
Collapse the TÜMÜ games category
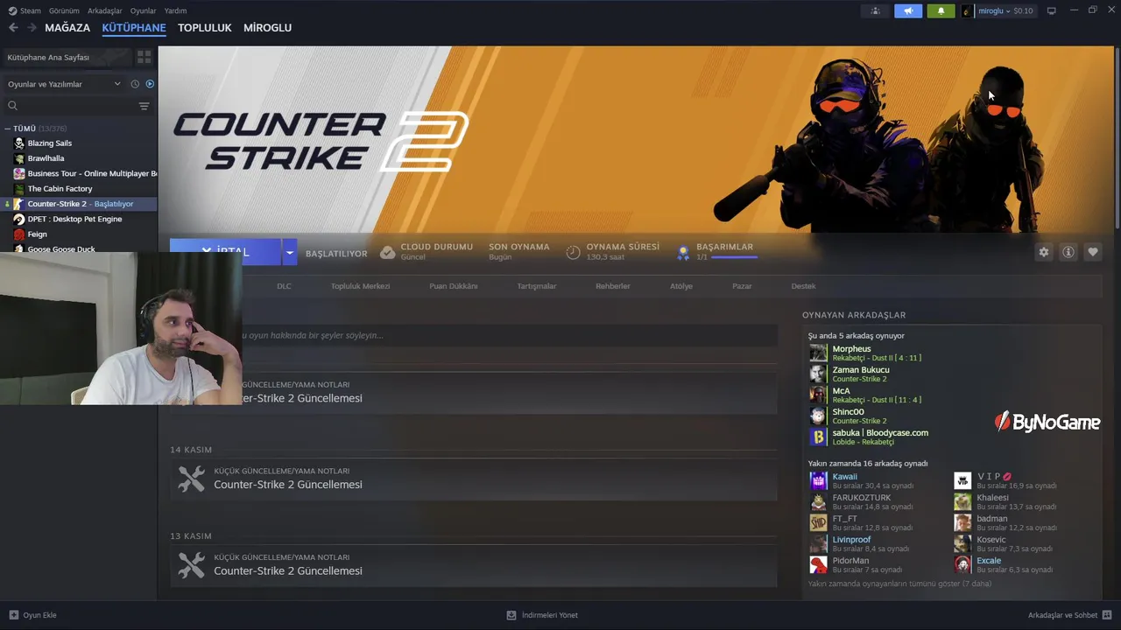click(x=7, y=129)
